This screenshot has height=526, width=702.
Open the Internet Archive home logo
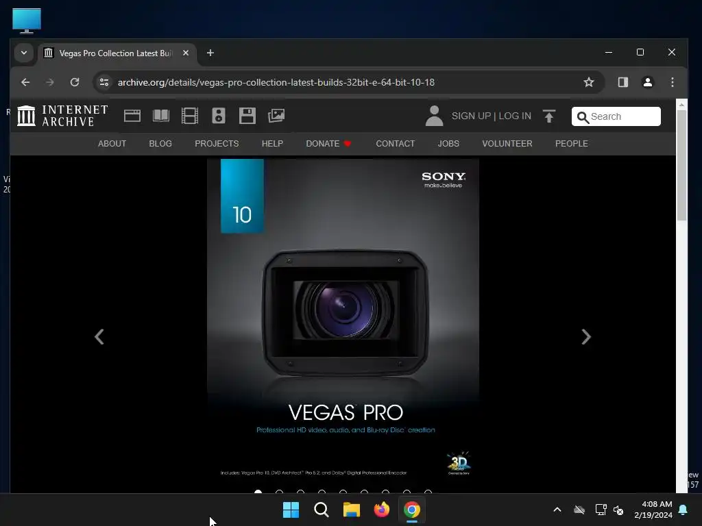pyautogui.click(x=62, y=116)
